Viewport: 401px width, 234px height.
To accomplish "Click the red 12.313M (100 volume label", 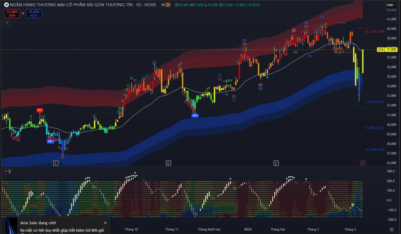I will coord(374,32).
